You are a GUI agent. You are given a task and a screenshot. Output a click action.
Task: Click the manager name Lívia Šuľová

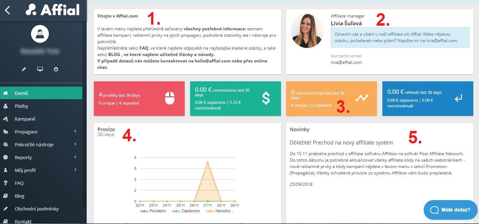(x=346, y=24)
